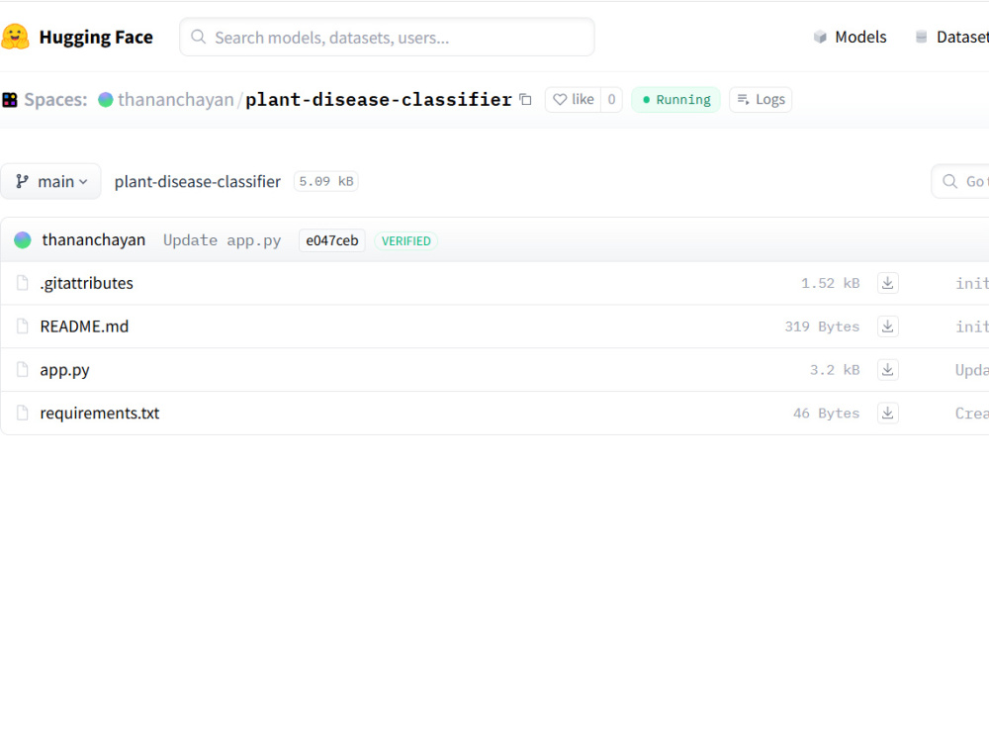Focus the Search models, datasets, users field
The image size is (989, 742).
pyautogui.click(x=387, y=38)
